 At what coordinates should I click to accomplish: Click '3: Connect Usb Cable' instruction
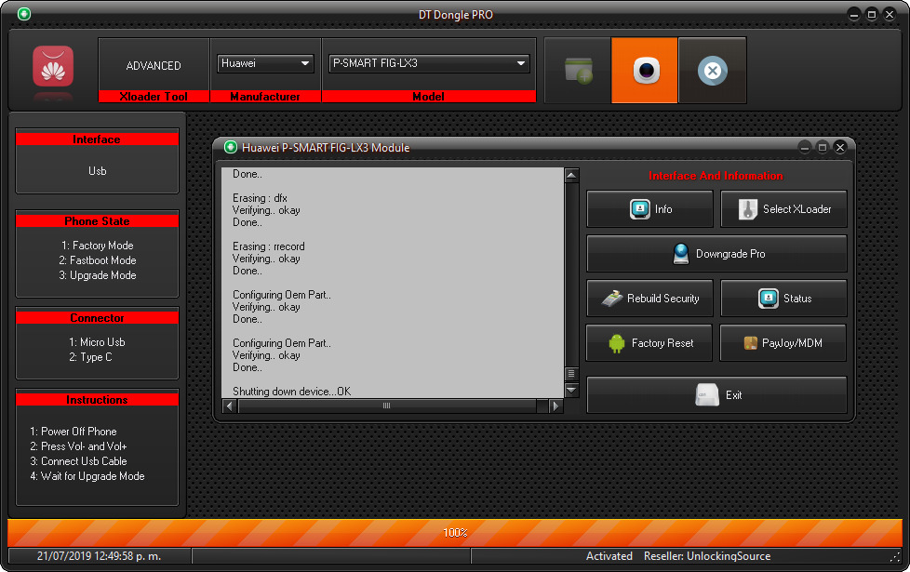(x=78, y=461)
